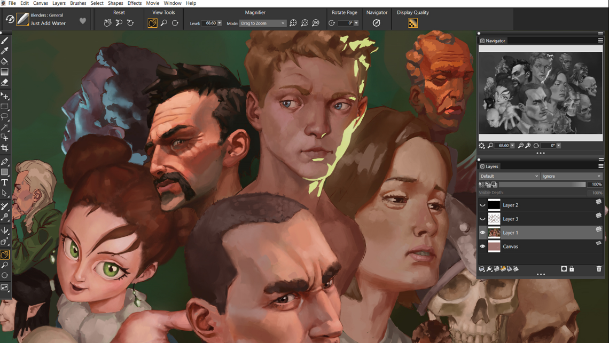Image resolution: width=609 pixels, height=343 pixels.
Task: Select the Magic Wand tool
Action: coord(5,127)
